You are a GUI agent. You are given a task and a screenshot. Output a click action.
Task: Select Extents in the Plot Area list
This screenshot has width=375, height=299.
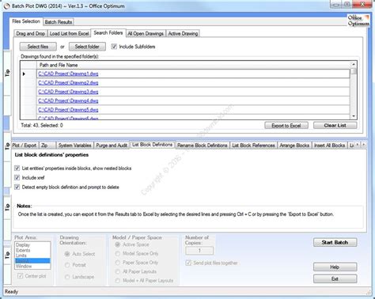(32, 250)
